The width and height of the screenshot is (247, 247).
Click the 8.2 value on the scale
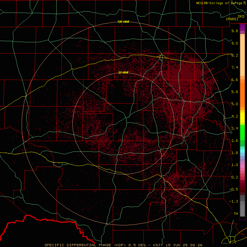[x=235, y=55]
